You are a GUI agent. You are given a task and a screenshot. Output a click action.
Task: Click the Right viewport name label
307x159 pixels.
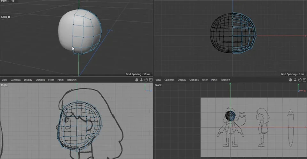4,85
